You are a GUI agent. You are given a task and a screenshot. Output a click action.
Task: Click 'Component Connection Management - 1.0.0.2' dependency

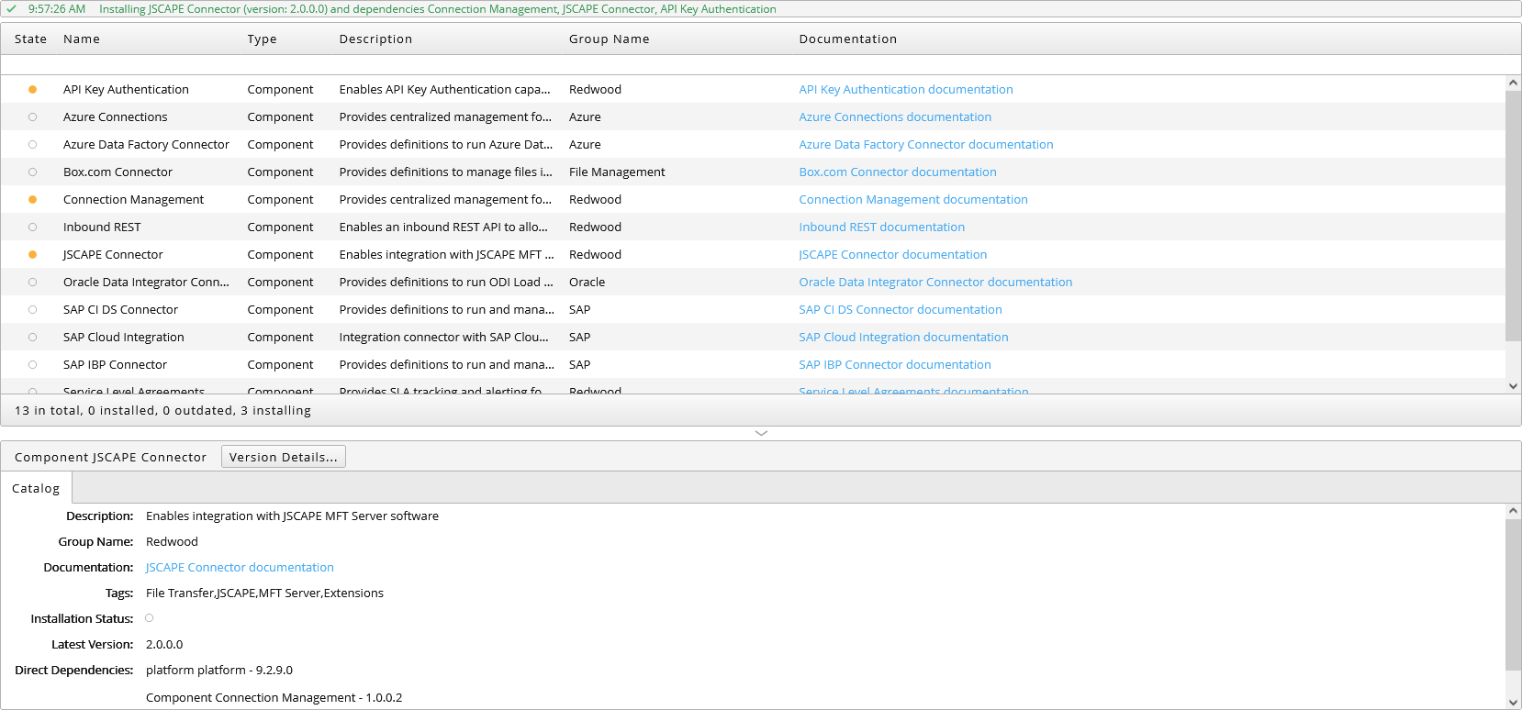click(x=274, y=698)
